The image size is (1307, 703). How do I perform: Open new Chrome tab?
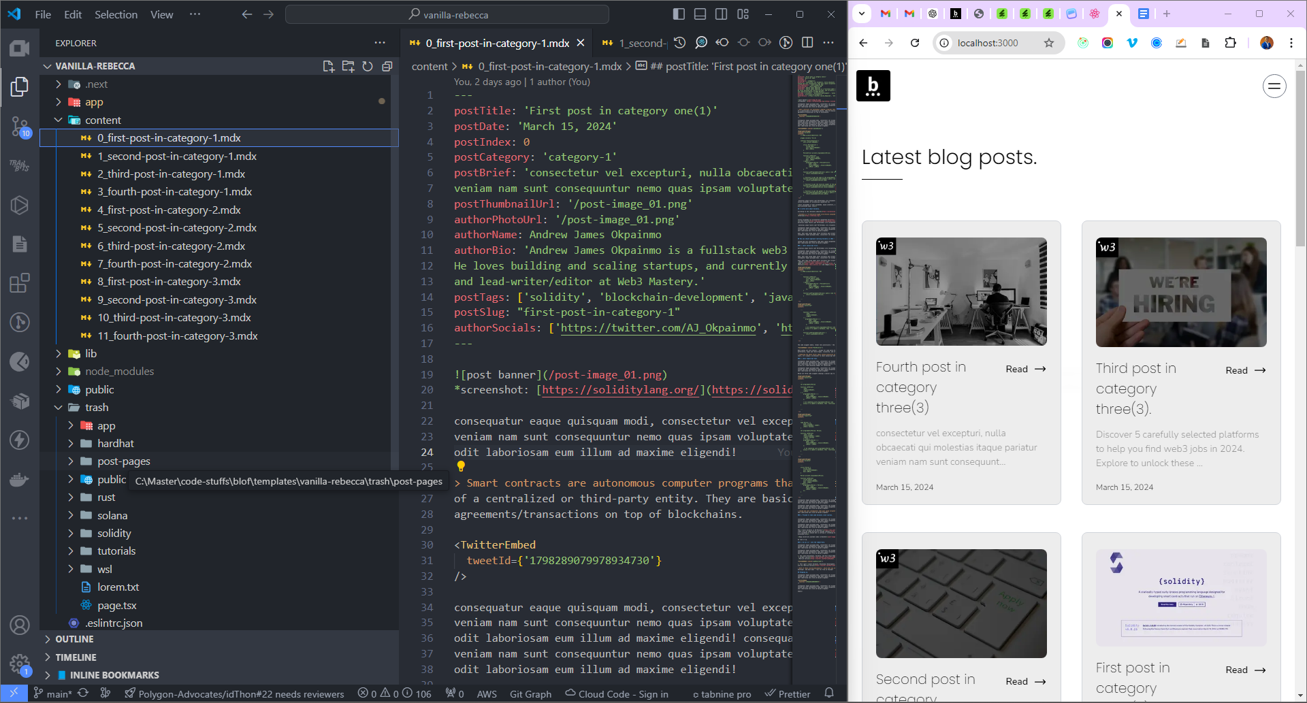[1166, 14]
